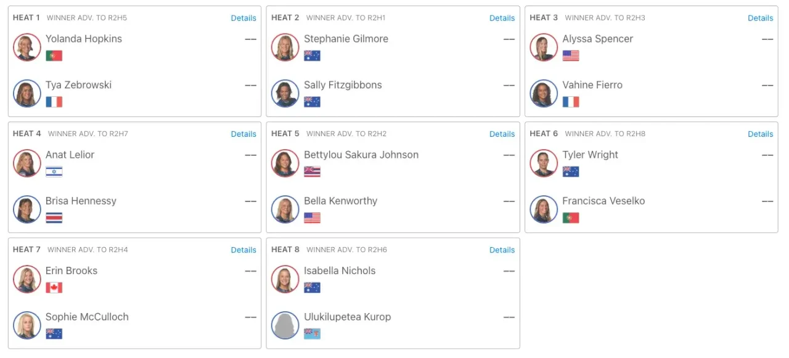Click USA flag under Alyssa Spencer

click(571, 55)
